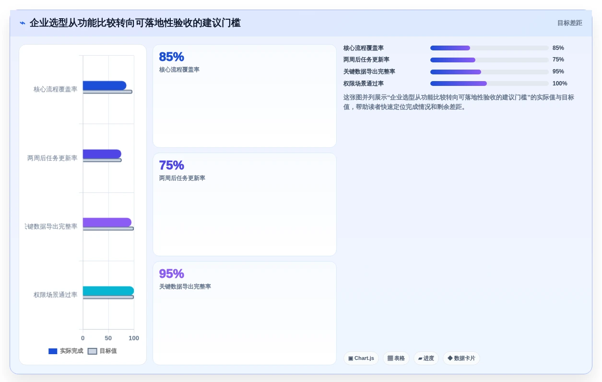The image size is (602, 382).
Task: Click the x-axis tick label 100
Action: [134, 338]
